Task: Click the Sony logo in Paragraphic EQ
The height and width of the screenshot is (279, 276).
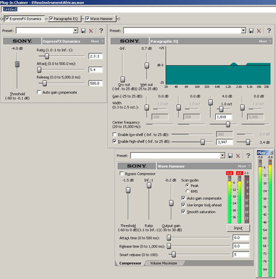Action: (129, 41)
